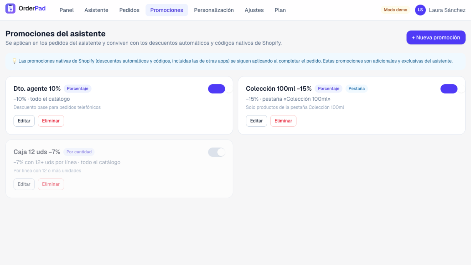471x265 pixels.
Task: Switch to the Pedidos tab
Action: 129,10
